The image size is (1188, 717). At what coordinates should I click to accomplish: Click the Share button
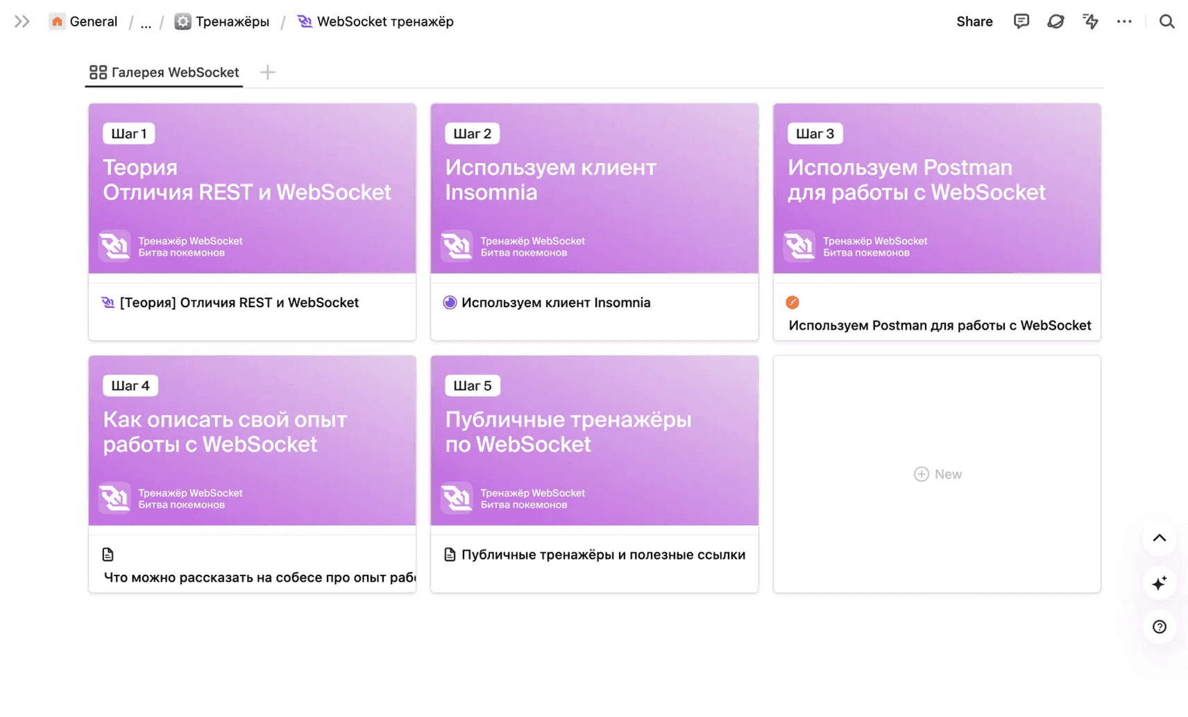(974, 21)
